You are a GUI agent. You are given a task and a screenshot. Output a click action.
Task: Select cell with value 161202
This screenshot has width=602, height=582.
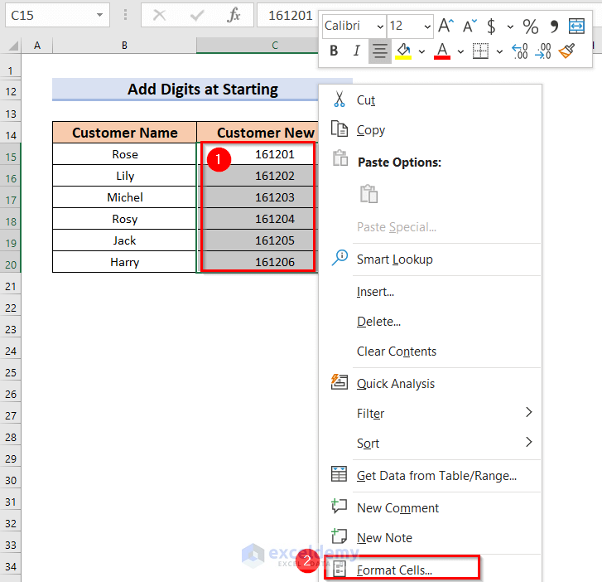coord(258,176)
